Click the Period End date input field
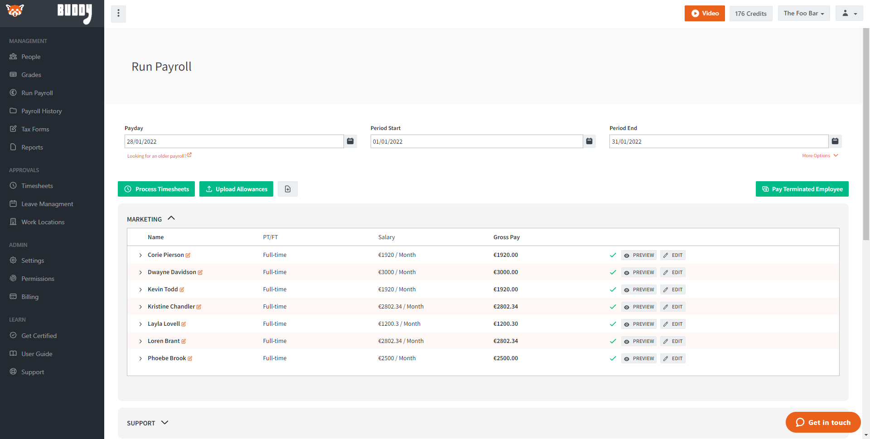The width and height of the screenshot is (870, 439). [x=719, y=141]
